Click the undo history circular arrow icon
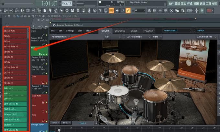220x132 pixels. [67, 11]
